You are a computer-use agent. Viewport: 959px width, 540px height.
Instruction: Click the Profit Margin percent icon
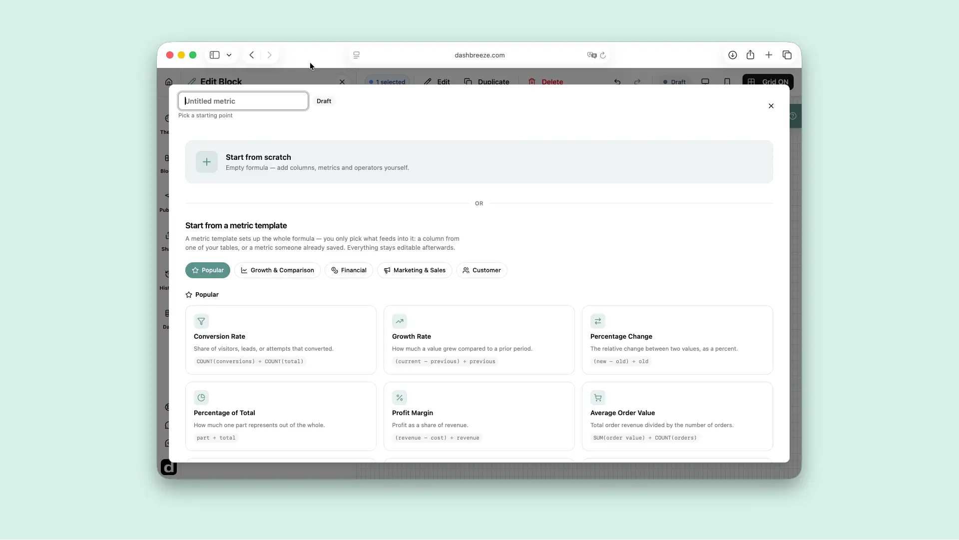coord(400,398)
